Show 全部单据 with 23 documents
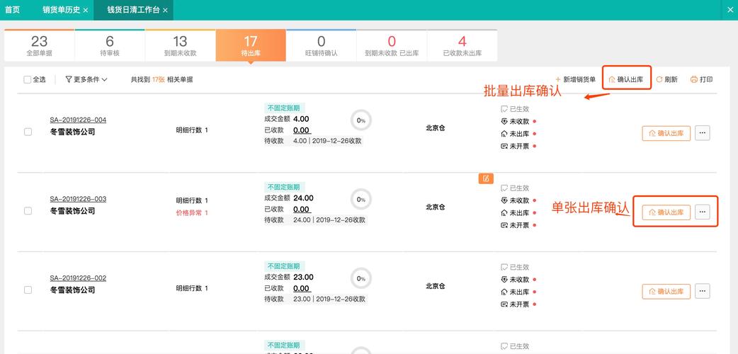 point(39,45)
